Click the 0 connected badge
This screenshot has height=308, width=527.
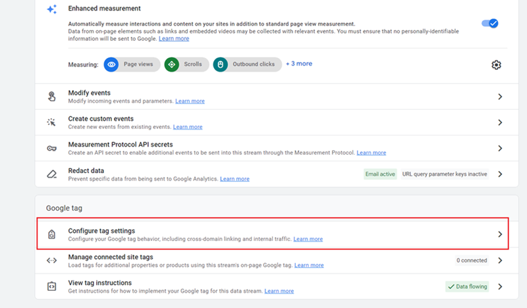pos(472,261)
